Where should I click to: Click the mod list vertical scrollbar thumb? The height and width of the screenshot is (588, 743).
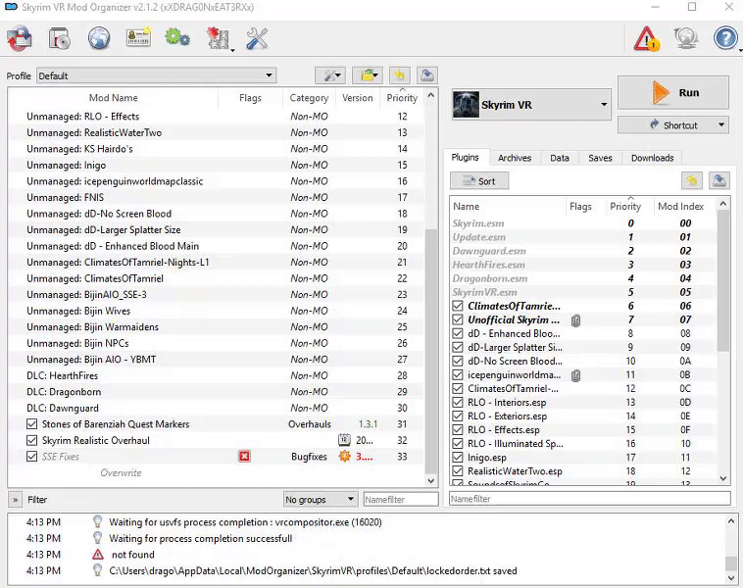pos(430,351)
